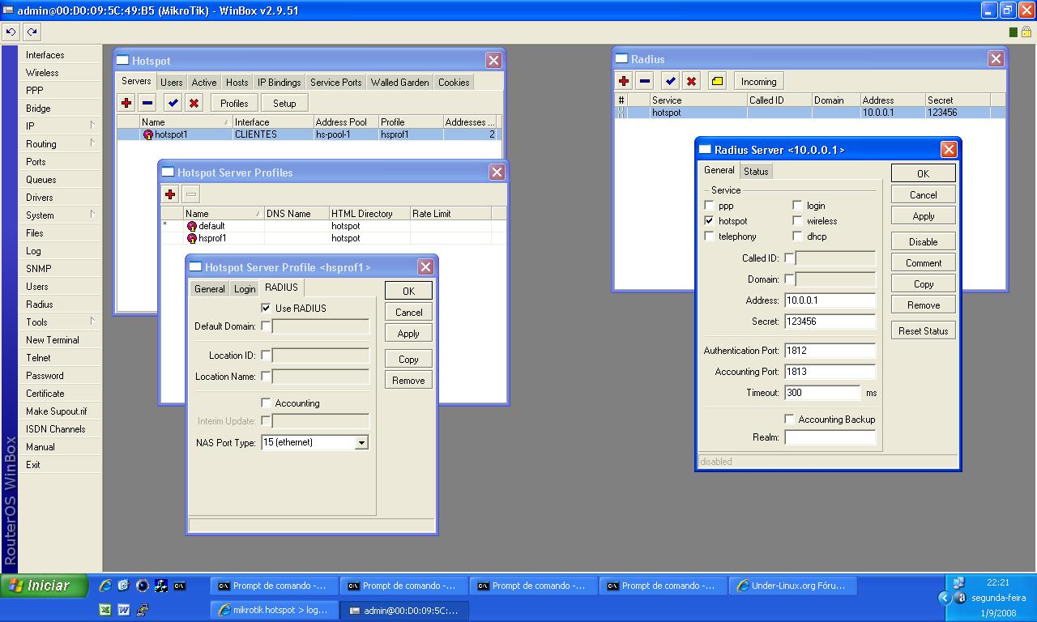Image resolution: width=1037 pixels, height=622 pixels.
Task: Click the Disable button in Radius Server dialog
Action: [x=923, y=242]
